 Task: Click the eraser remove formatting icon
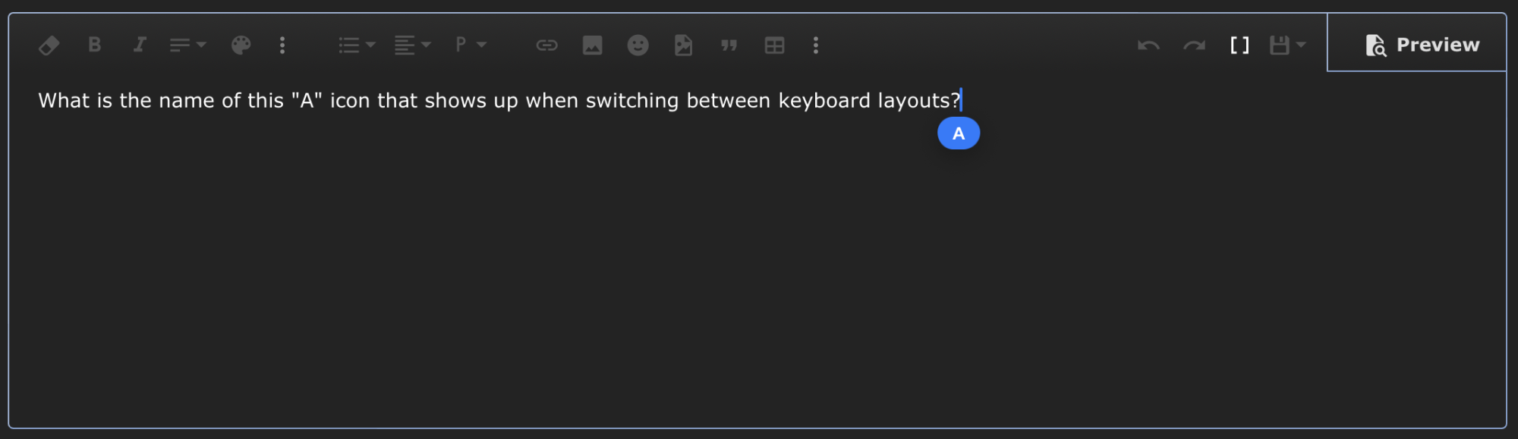pos(49,45)
